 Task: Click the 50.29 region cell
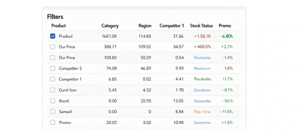pyautogui.click(x=146, y=58)
